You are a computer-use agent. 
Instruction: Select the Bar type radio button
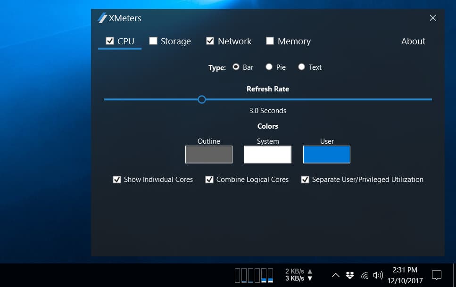point(236,67)
